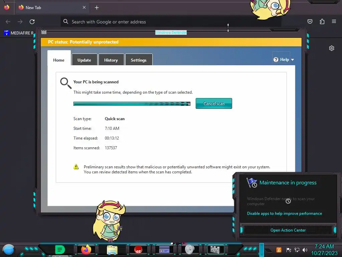Open Action Center from the popup

pos(288,230)
